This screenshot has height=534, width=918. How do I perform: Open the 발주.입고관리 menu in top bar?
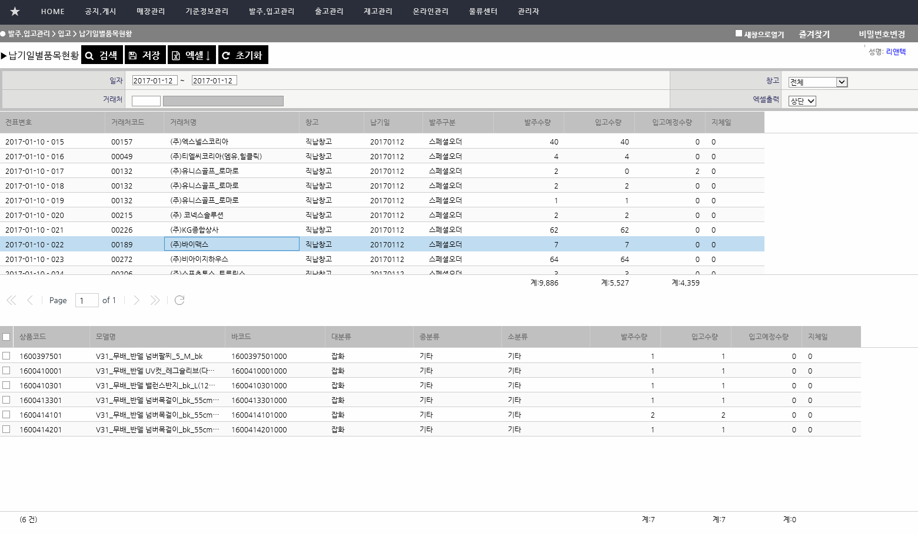[x=271, y=12]
